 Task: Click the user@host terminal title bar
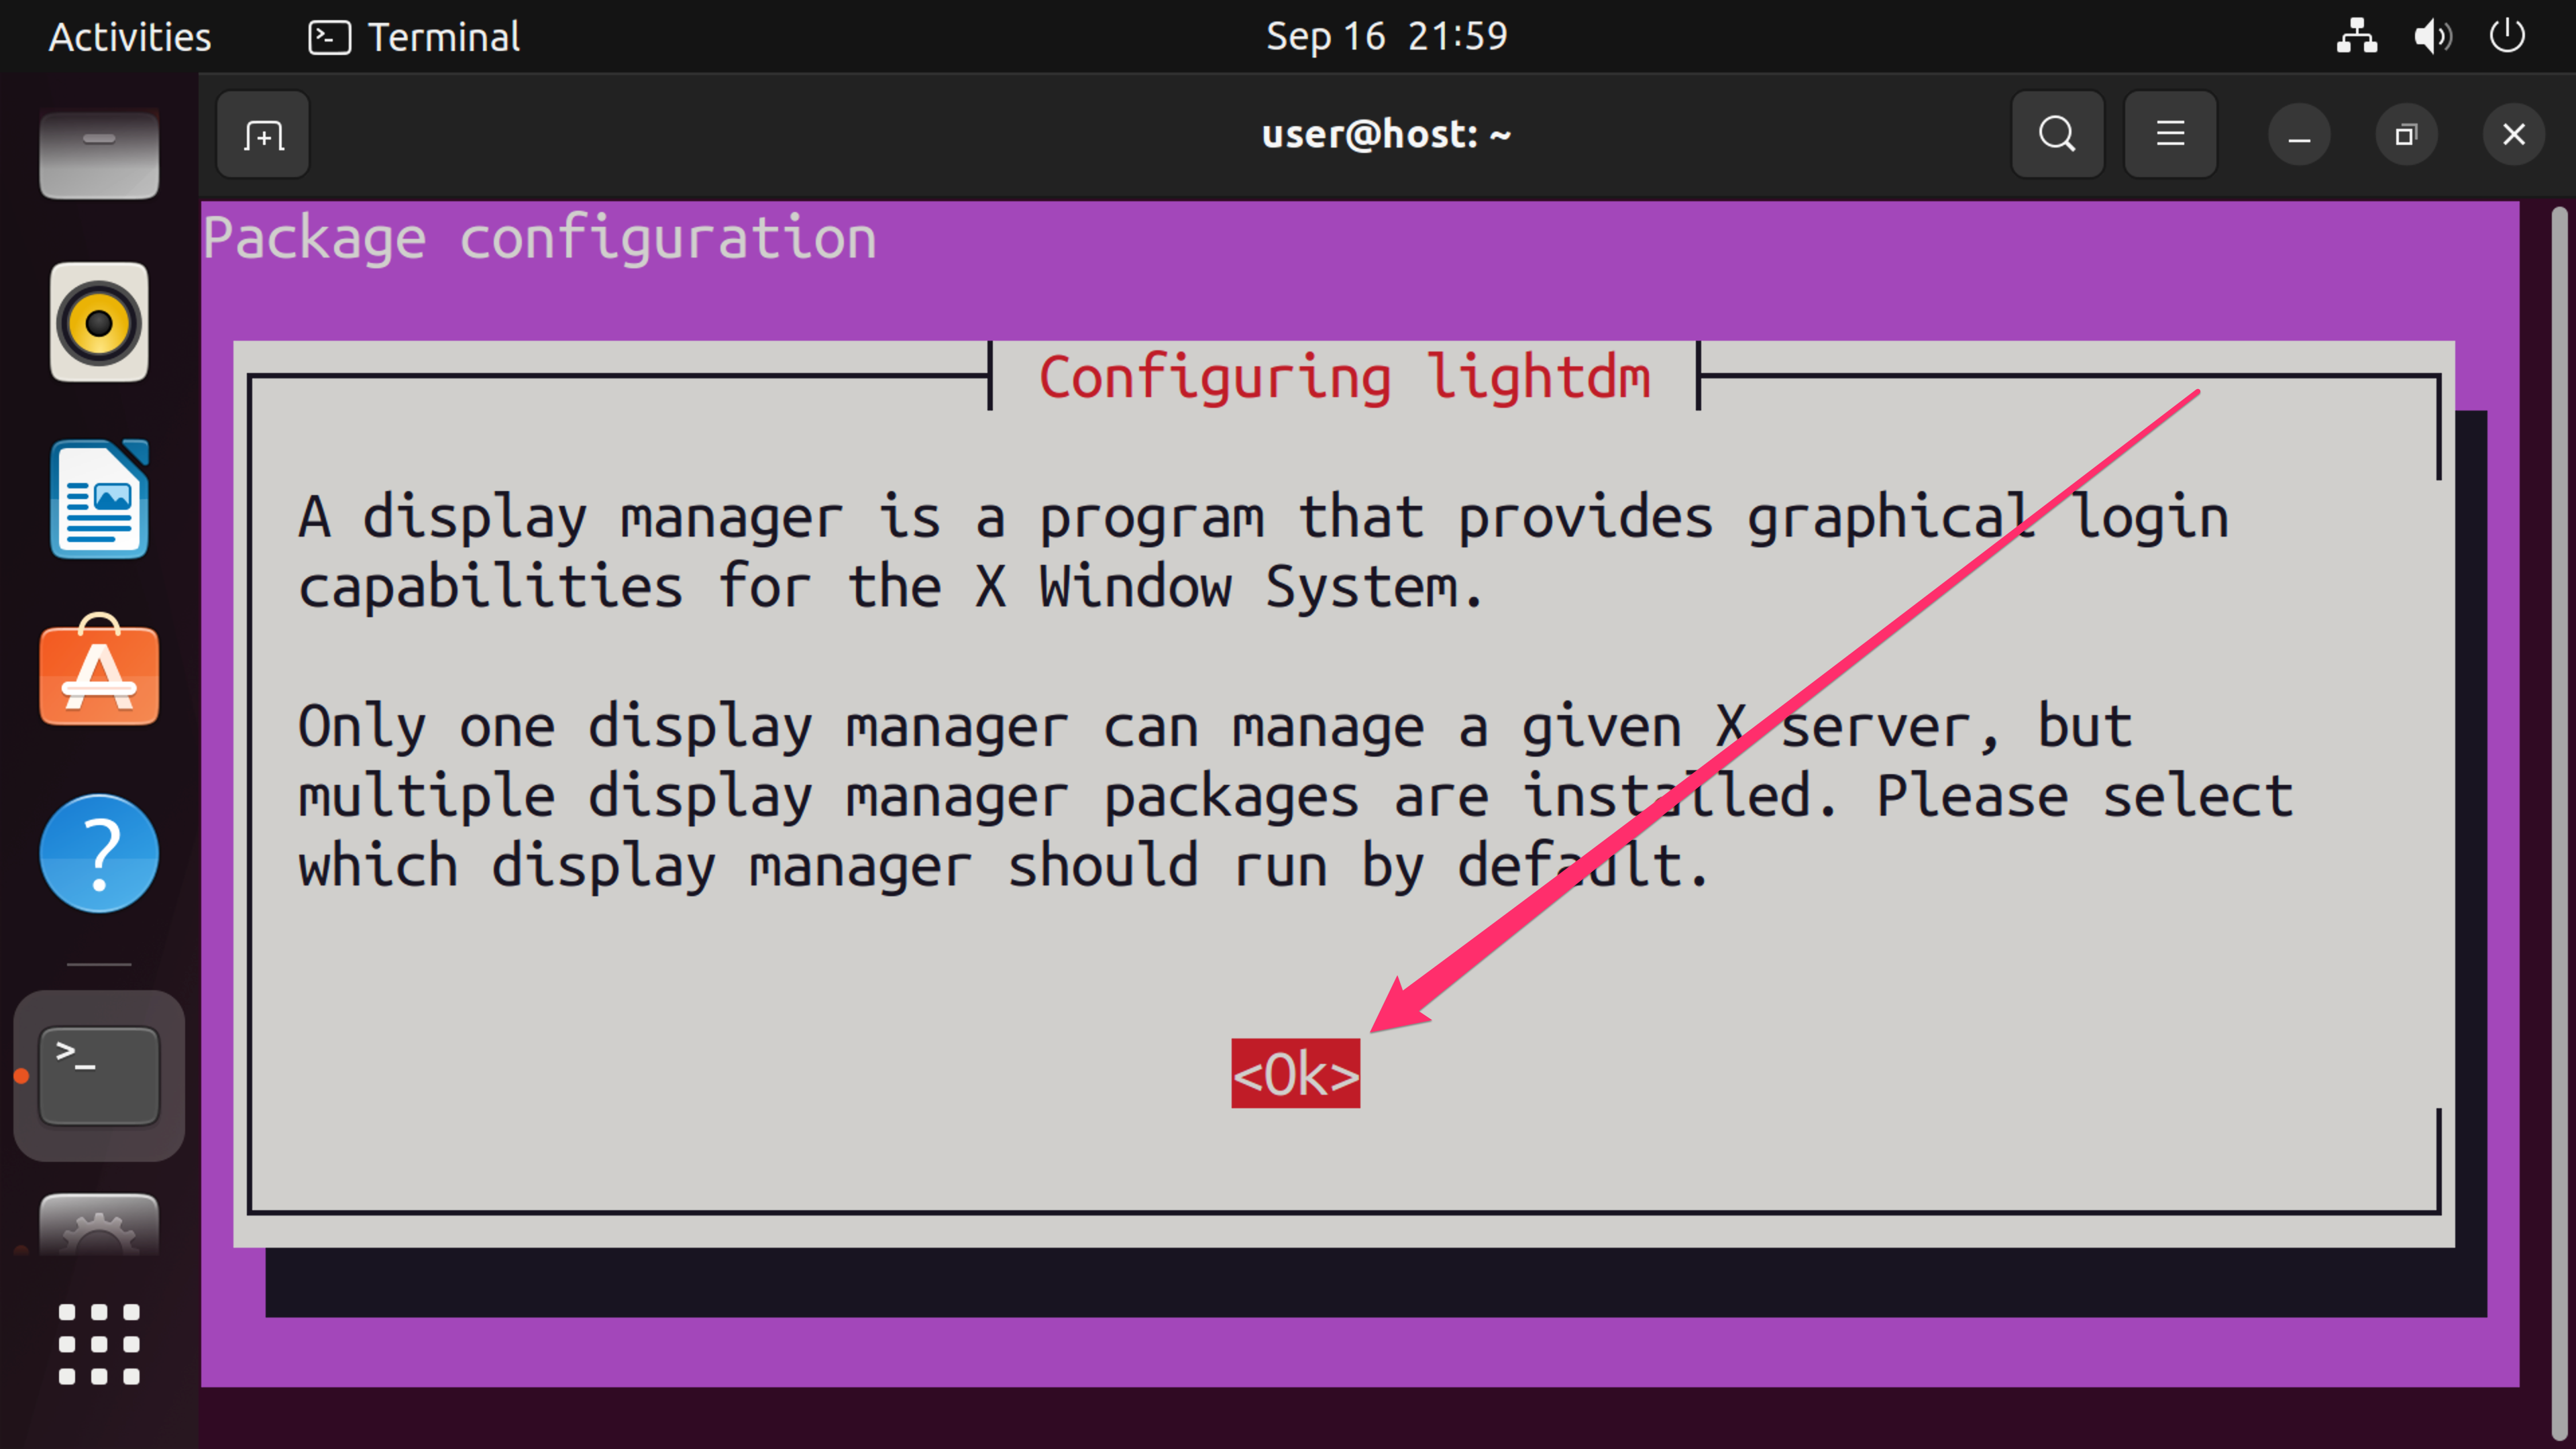[x=1386, y=133]
